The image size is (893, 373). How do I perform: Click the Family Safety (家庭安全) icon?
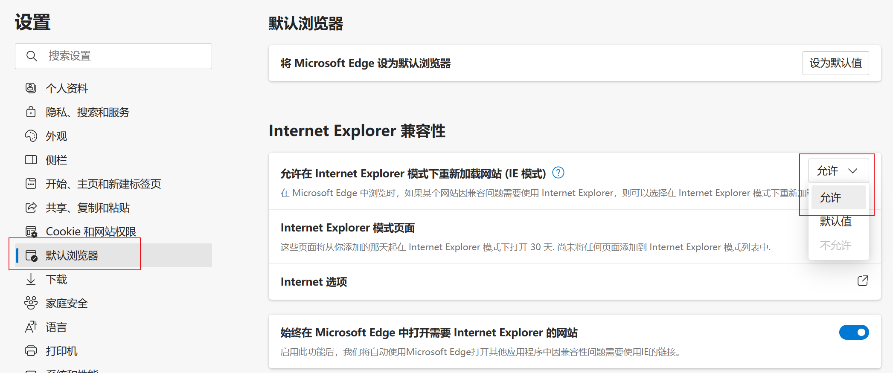click(x=31, y=303)
